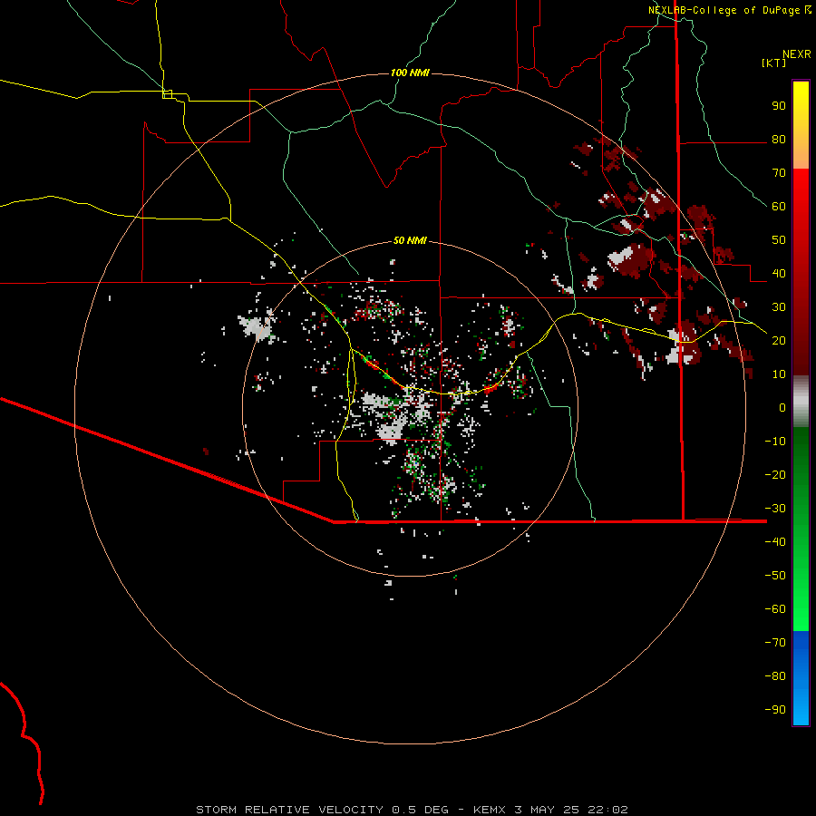Screen dimensions: 816x816
Task: Click the -20 scale label
Action: [775, 474]
